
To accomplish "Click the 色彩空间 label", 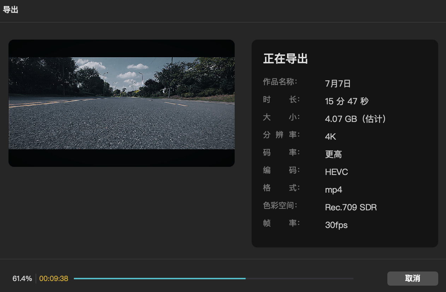I will (x=280, y=206).
